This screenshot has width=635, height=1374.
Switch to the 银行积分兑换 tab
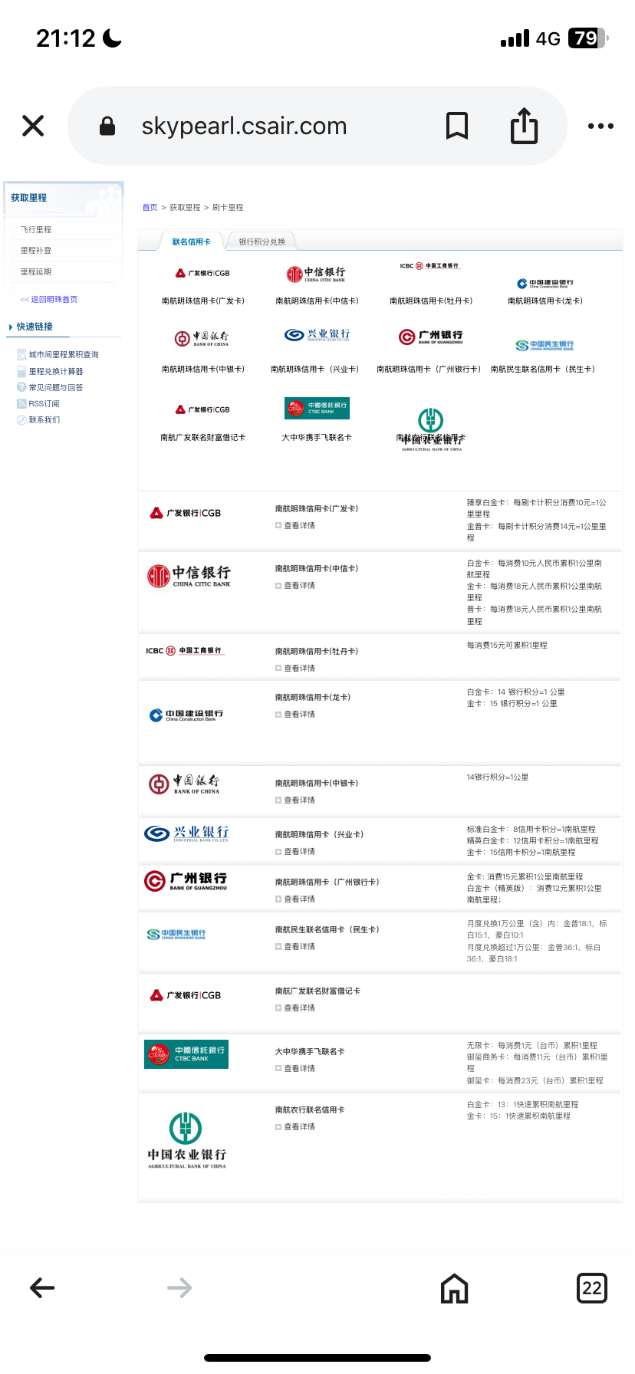(262, 242)
